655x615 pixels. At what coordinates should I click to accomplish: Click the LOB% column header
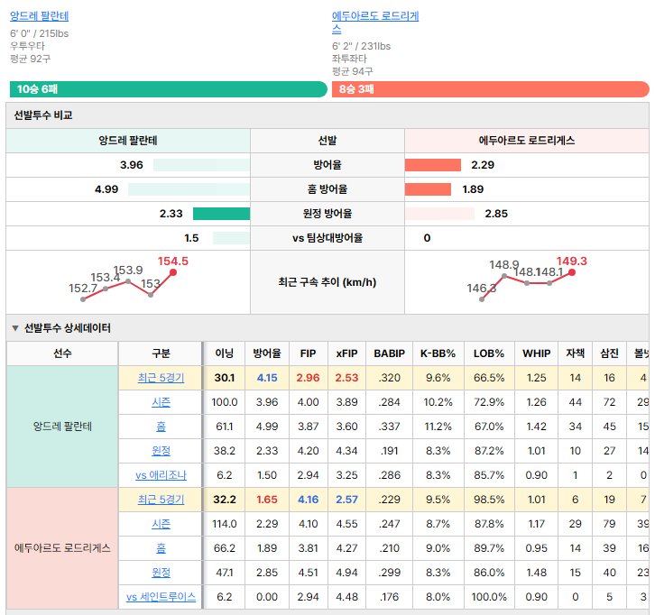489,353
